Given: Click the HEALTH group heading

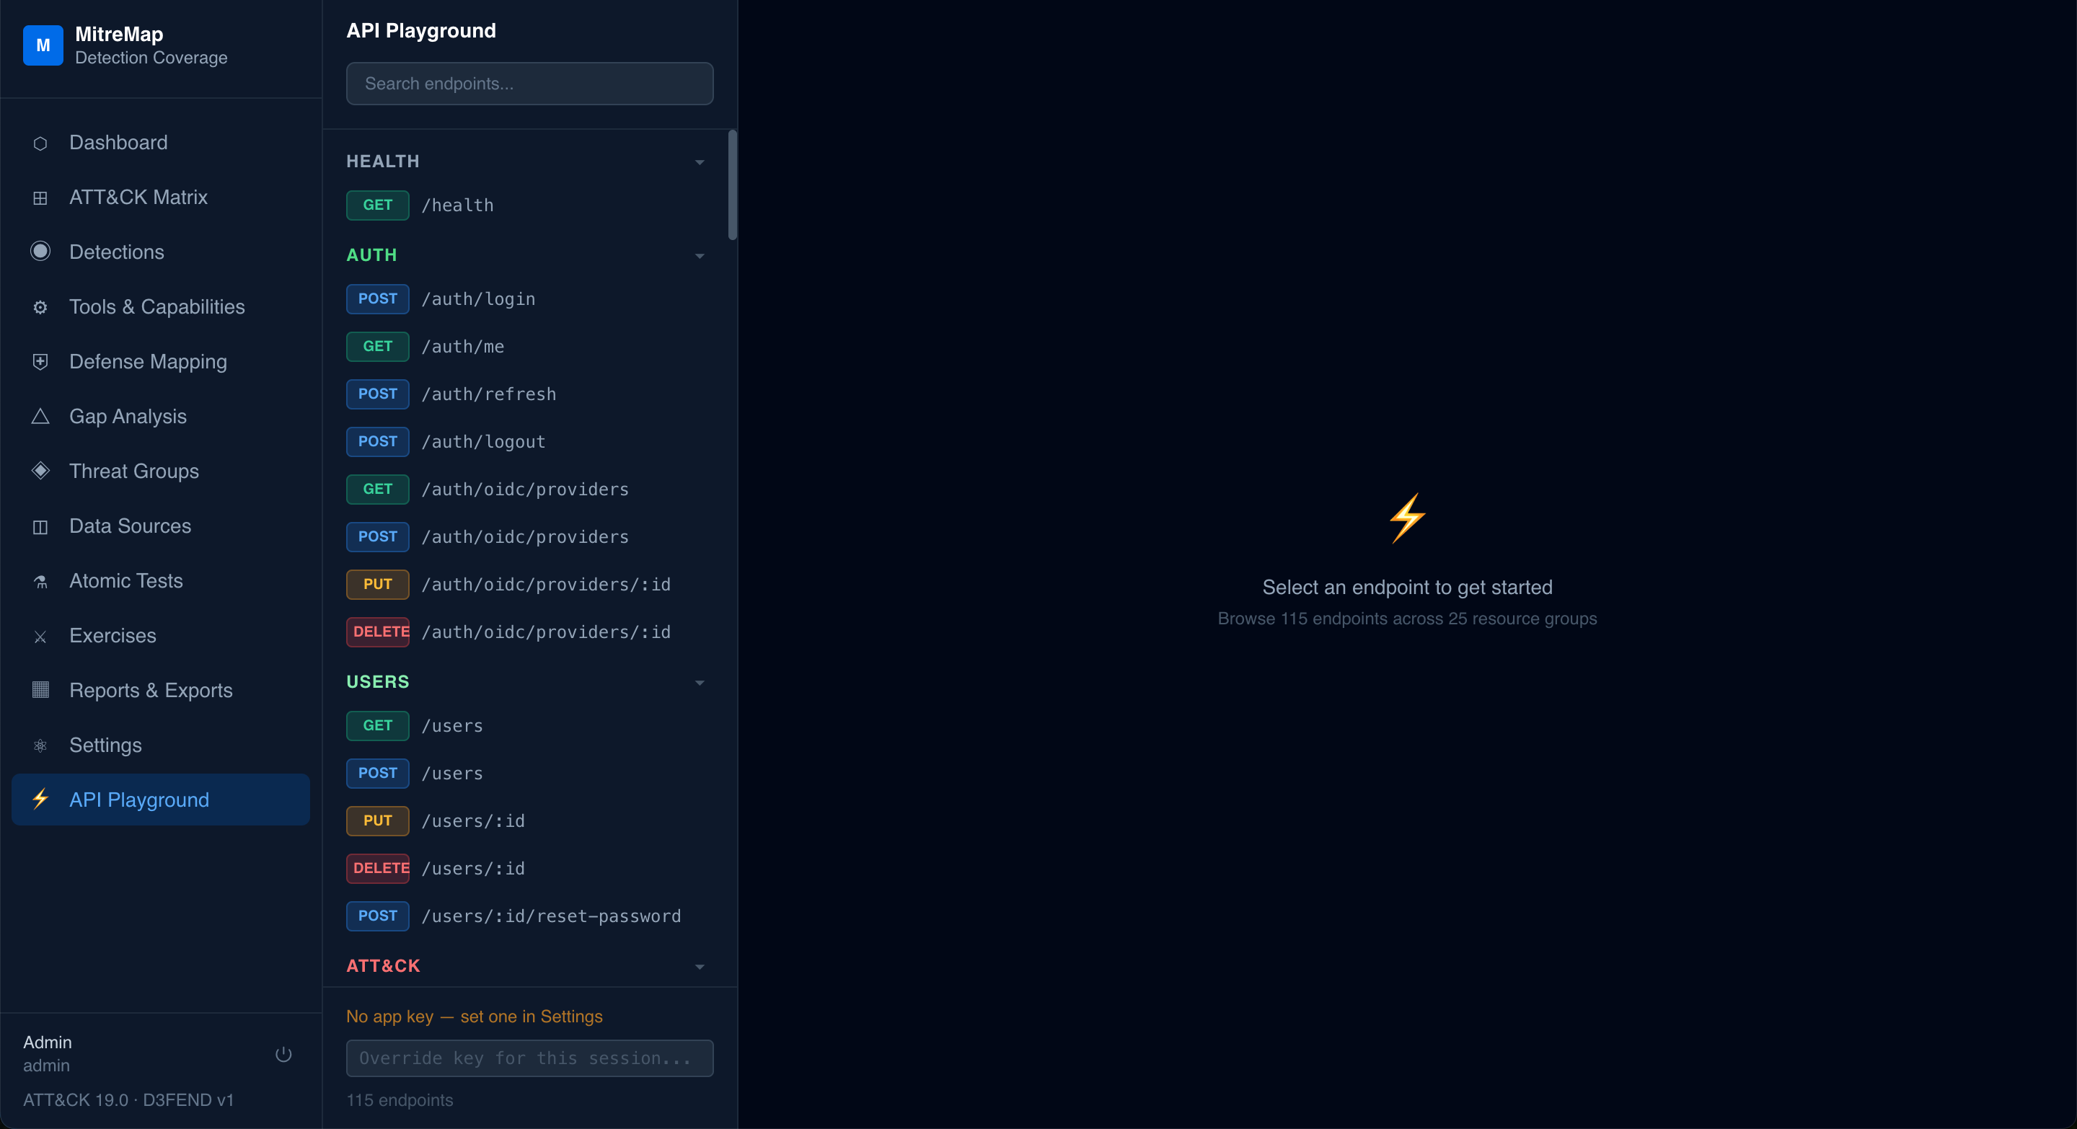Looking at the screenshot, I should click(383, 161).
